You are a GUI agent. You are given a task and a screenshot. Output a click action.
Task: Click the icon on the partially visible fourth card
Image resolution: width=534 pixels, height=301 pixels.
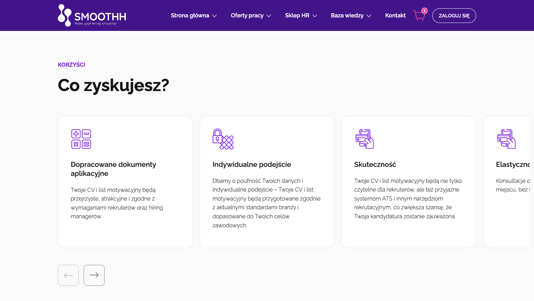pos(506,139)
